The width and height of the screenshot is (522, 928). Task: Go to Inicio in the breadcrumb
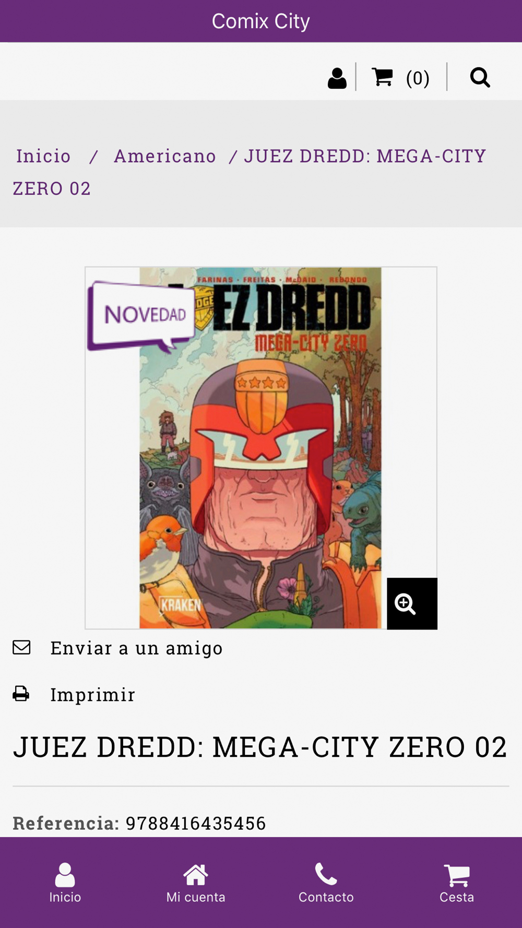(x=43, y=156)
